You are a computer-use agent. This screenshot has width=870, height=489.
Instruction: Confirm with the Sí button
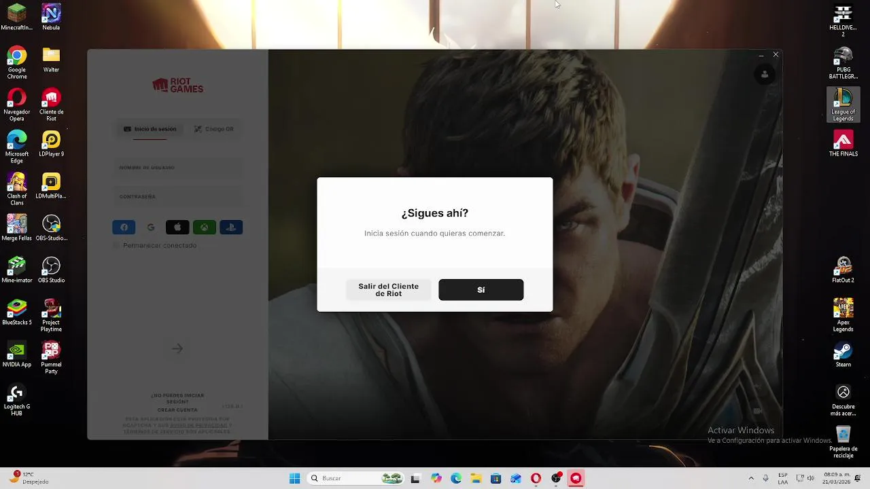[481, 289]
